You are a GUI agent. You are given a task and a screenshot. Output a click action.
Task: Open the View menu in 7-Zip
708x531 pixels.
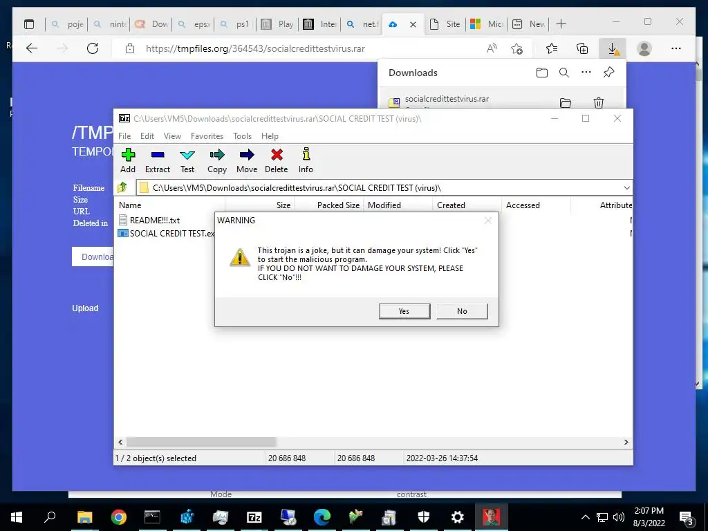pos(172,136)
